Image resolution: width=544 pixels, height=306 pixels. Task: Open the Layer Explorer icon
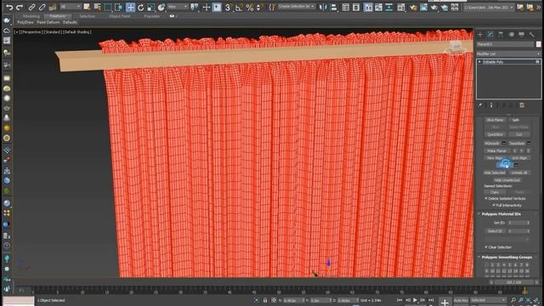point(356,7)
